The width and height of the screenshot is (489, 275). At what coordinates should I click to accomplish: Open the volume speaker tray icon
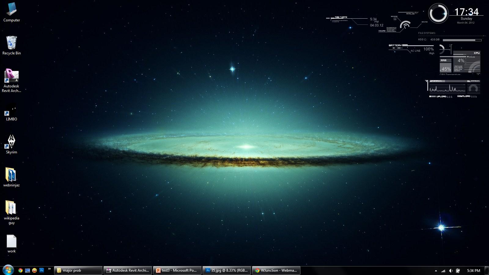pos(451,271)
